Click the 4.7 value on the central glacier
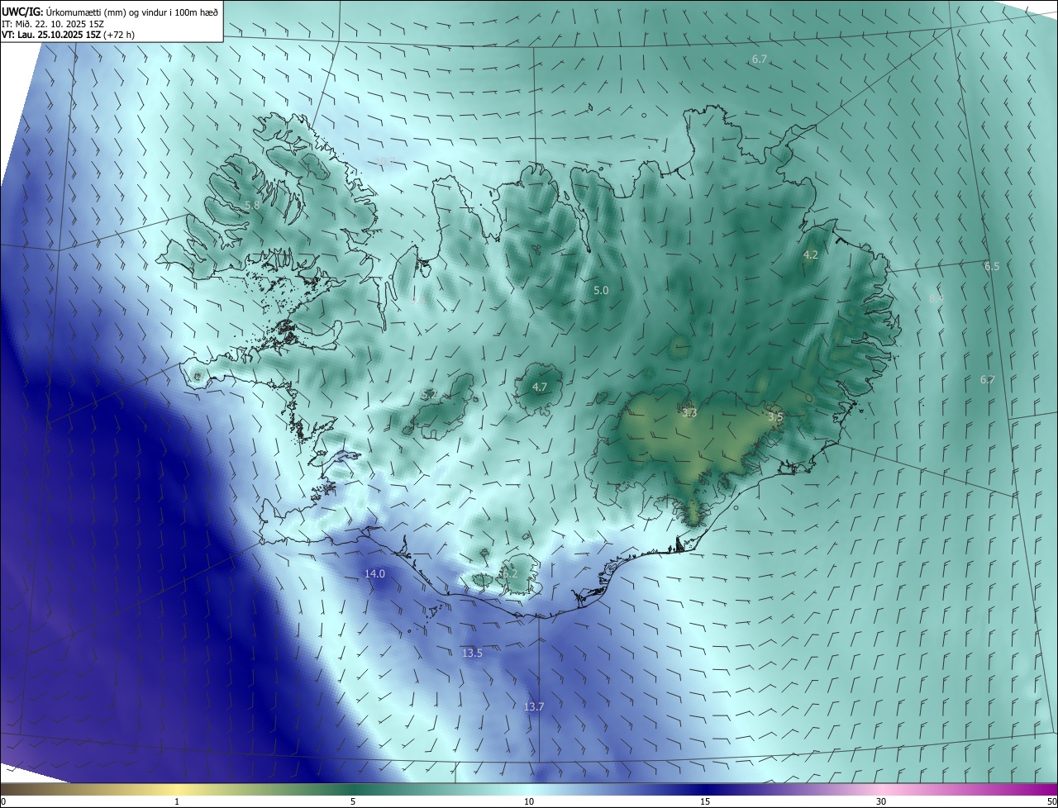 tap(540, 387)
